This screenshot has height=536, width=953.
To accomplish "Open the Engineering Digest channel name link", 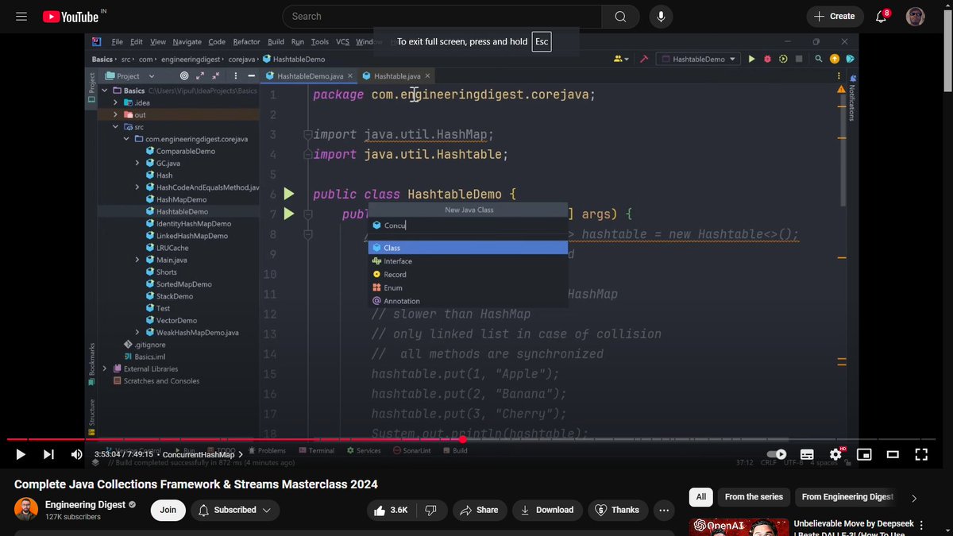I will [84, 505].
